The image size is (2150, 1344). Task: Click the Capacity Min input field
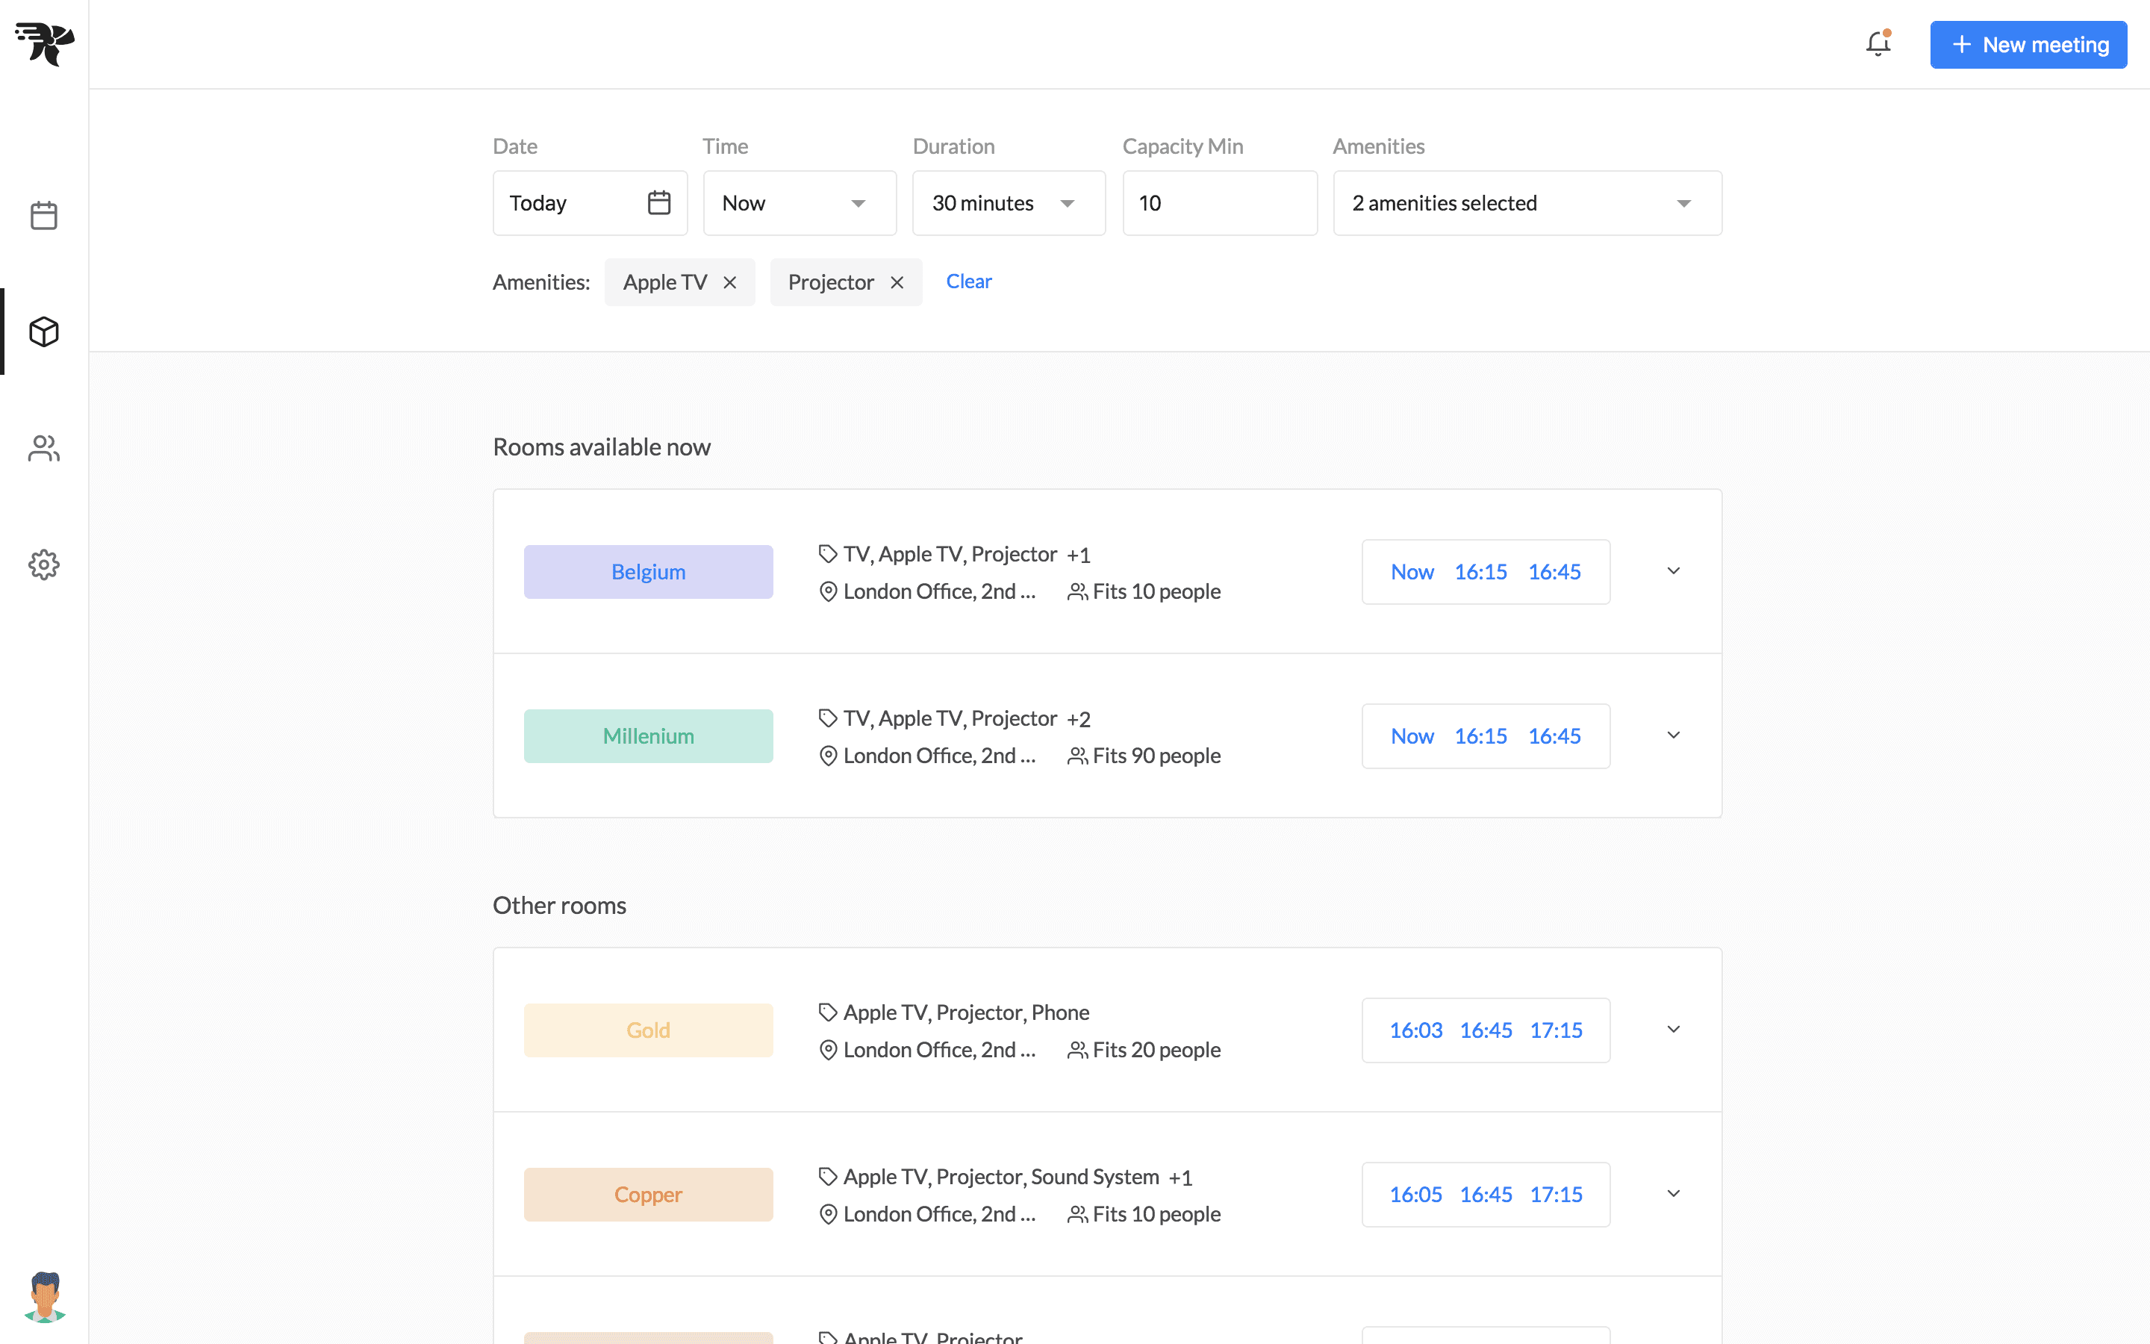(x=1220, y=204)
